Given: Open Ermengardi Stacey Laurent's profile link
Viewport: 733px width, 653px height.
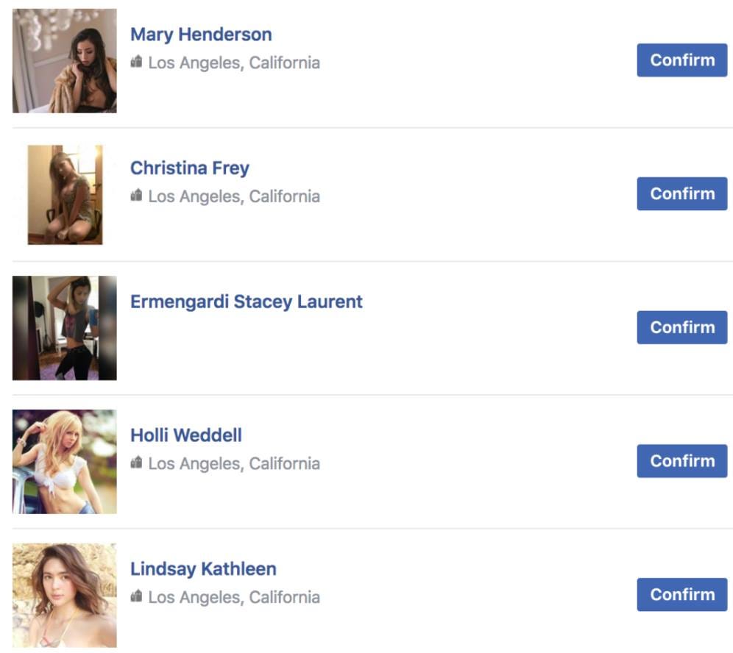Looking at the screenshot, I should tap(247, 301).
